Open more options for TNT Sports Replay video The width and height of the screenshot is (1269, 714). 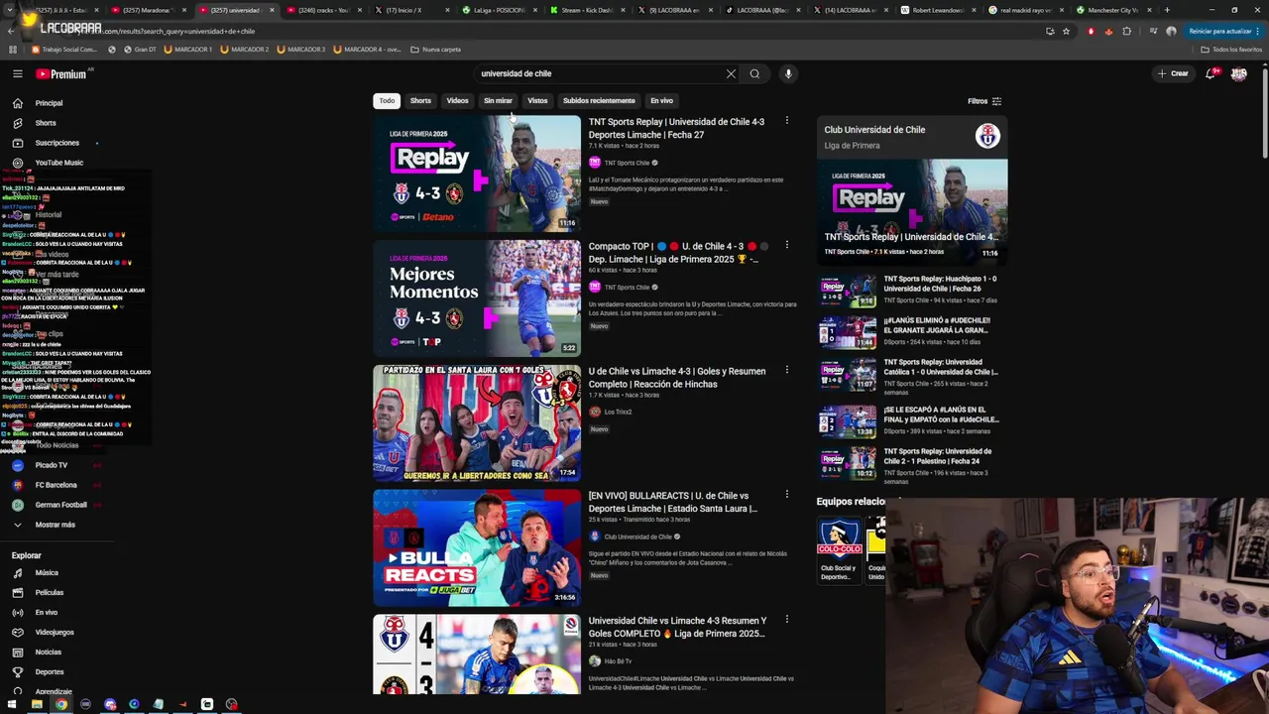787,121
